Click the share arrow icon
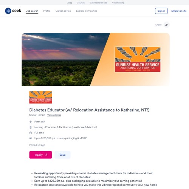Image resolution: width=189 pixels, height=189 pixels. click(x=167, y=25)
